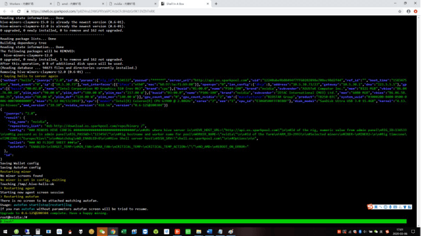421x236 pixels.
Task: Switch the input language tray indicator
Action: coord(381,232)
